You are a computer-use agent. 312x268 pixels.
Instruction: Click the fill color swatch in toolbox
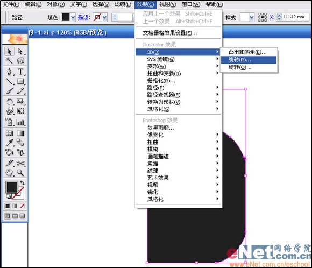12,187
